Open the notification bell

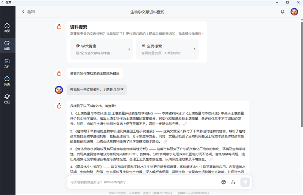(x=283, y=12)
